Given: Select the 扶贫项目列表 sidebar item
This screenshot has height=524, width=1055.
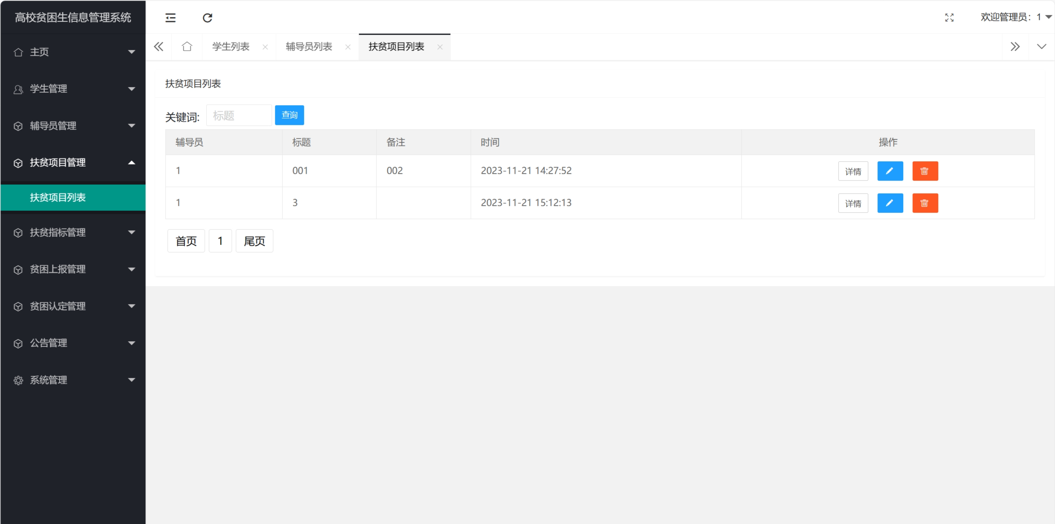Looking at the screenshot, I should [x=58, y=197].
